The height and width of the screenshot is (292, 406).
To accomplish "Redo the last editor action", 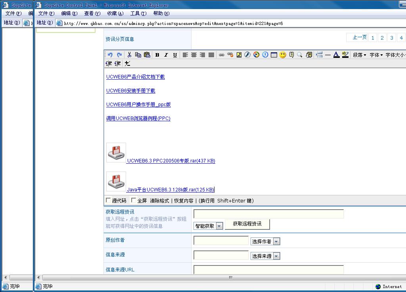I will point(119,55).
